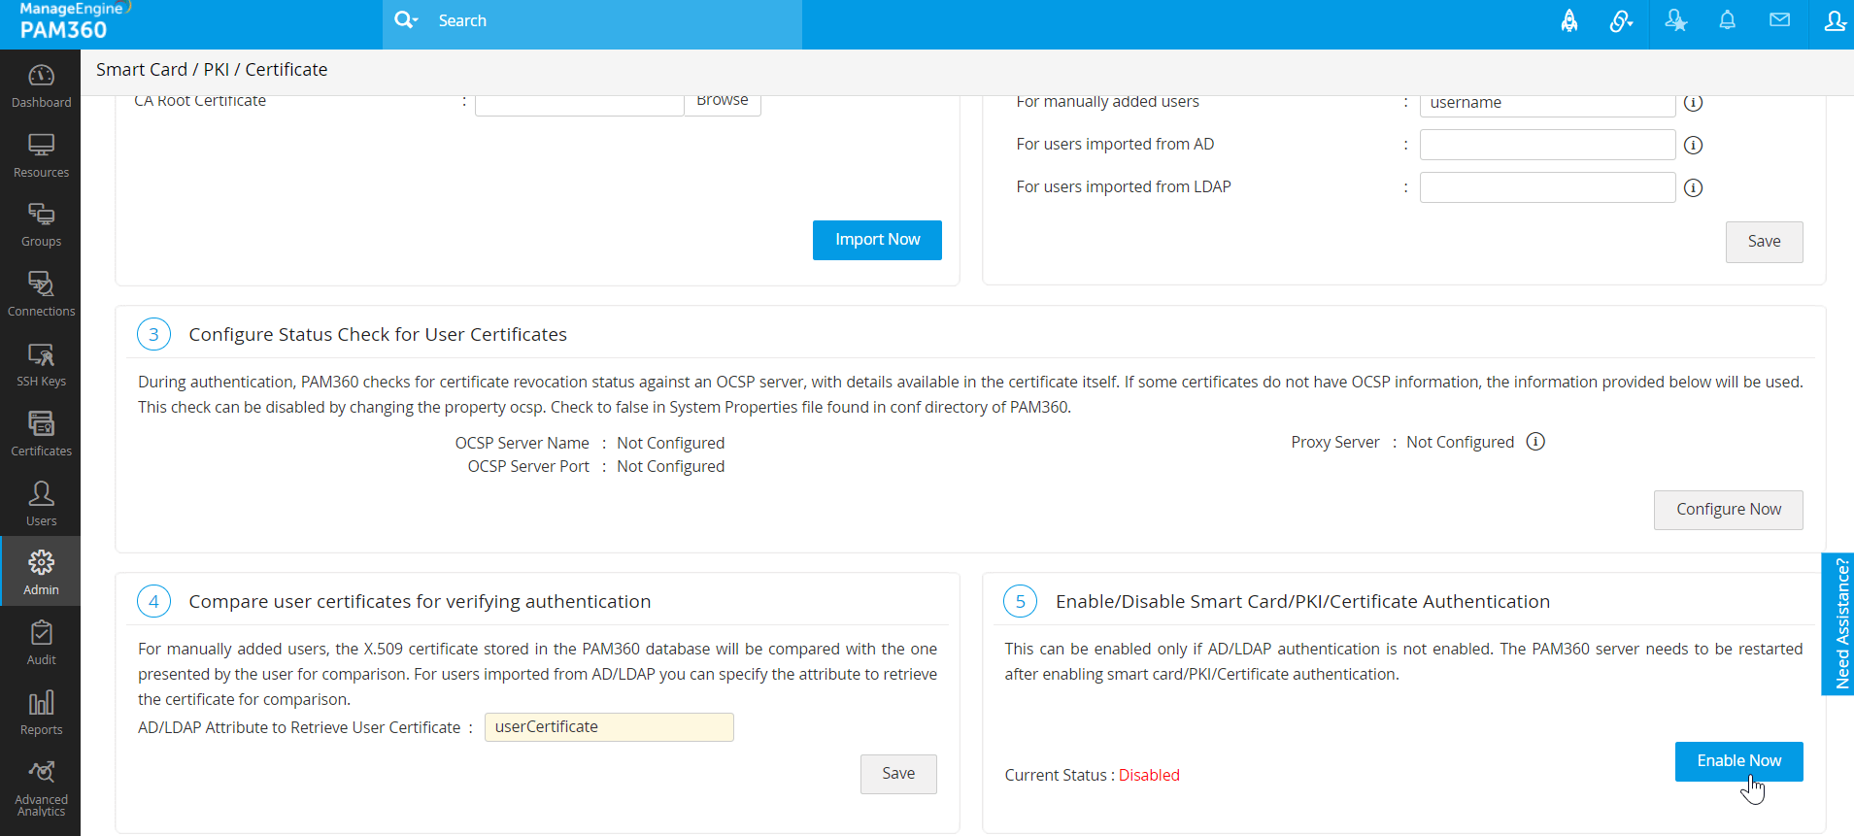Show info for AD imported users field
The height and width of the screenshot is (836, 1854).
click(x=1693, y=145)
